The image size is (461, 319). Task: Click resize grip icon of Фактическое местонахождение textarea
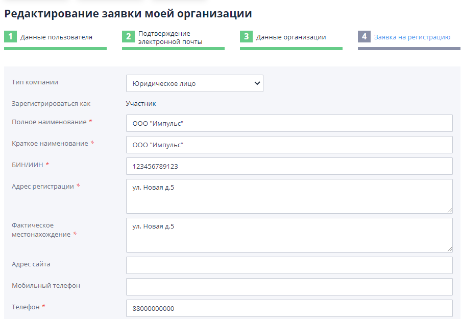point(450,248)
